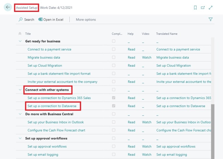Open Set up a connection to Dynamics 365 Sales
The image size is (223, 159).
click(x=59, y=98)
